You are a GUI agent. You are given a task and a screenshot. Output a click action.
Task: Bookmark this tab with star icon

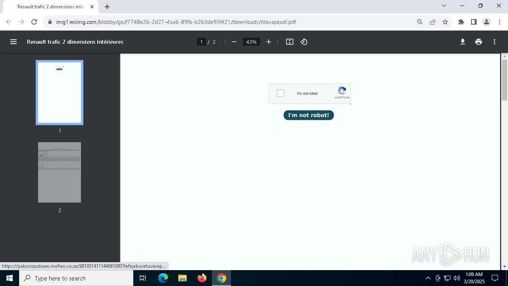click(445, 22)
